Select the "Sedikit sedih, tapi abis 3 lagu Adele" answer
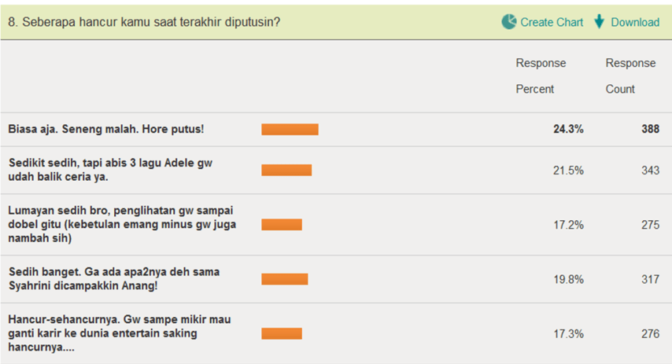672x364 pixels. click(110, 170)
